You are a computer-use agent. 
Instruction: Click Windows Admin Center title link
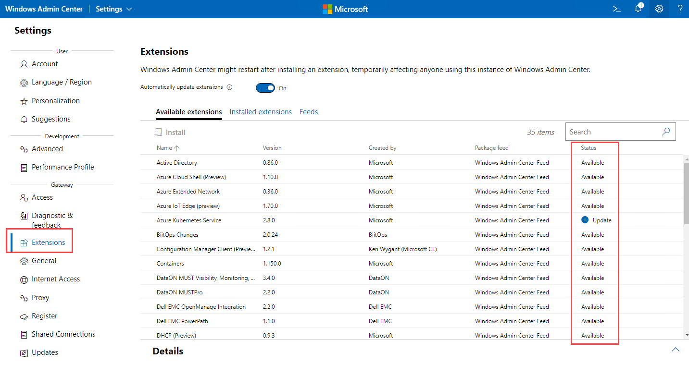[x=44, y=9]
